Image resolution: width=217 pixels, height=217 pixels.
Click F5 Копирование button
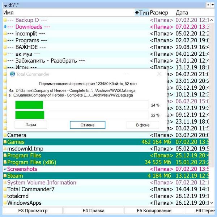coord(154,210)
